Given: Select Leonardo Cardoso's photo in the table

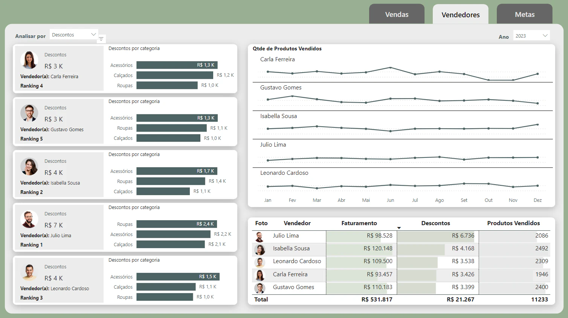Looking at the screenshot, I should pos(260,262).
